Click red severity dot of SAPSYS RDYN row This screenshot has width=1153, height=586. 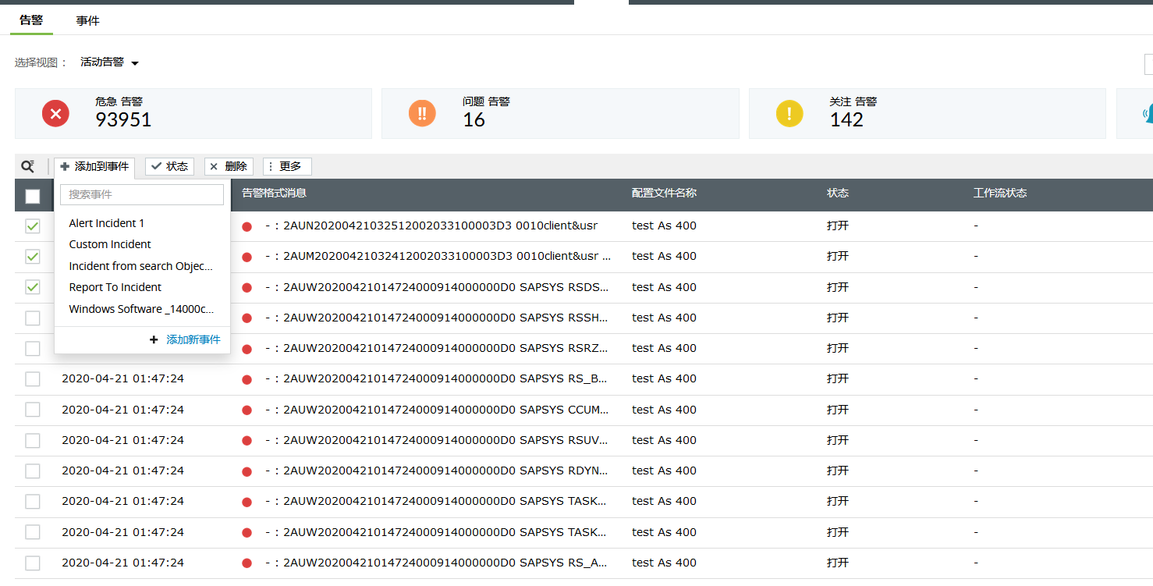[x=247, y=471]
